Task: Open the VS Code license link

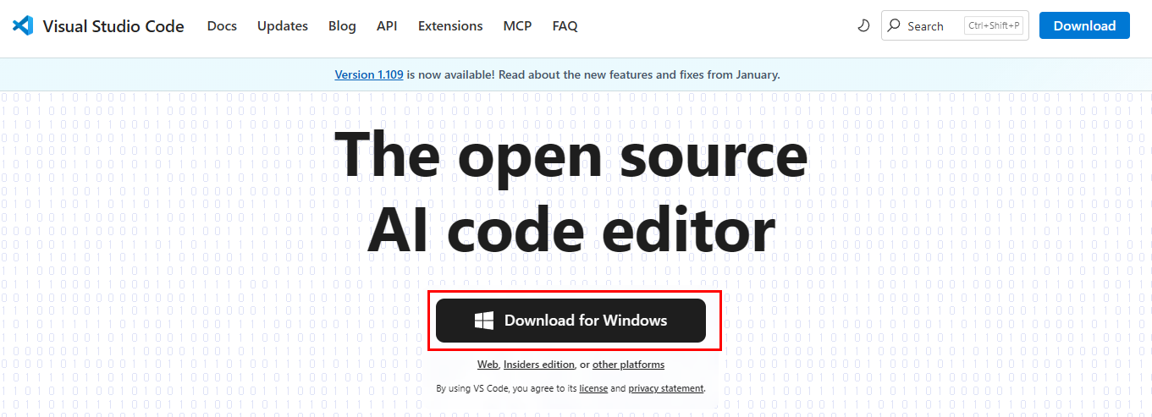Action: click(593, 388)
